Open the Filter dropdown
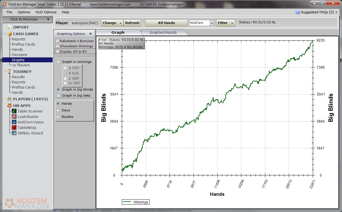 pos(225,23)
